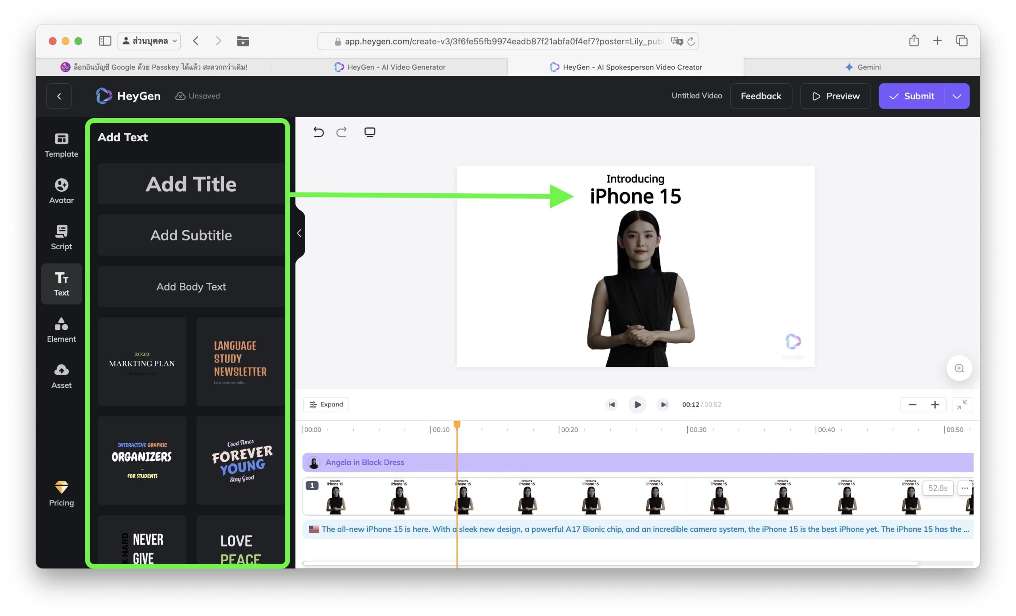Open the Script panel
1016x616 pixels.
pos(61,237)
